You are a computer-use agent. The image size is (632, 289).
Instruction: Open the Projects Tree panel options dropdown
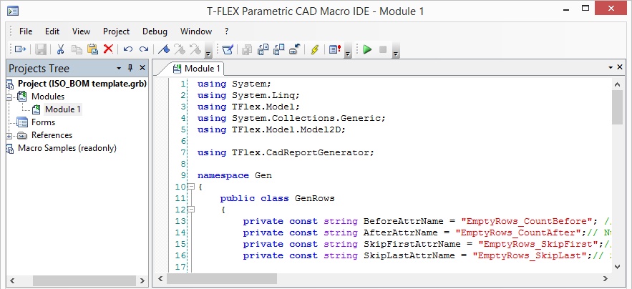119,68
